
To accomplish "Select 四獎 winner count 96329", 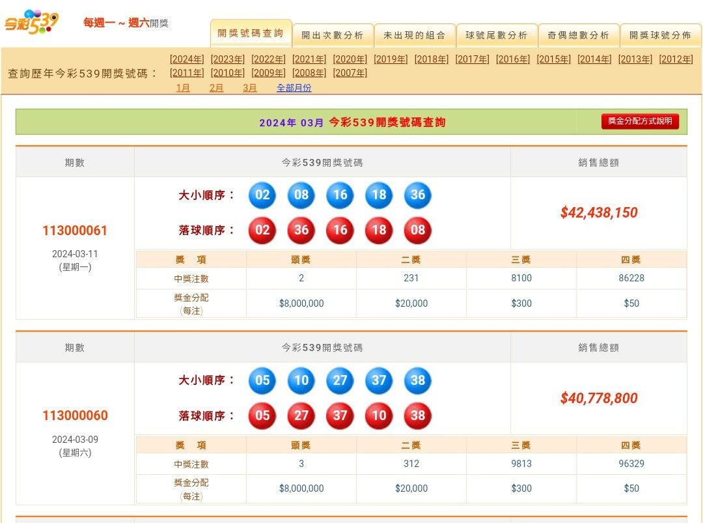I will tap(631, 463).
